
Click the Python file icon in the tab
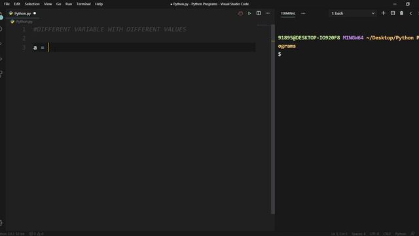point(10,13)
